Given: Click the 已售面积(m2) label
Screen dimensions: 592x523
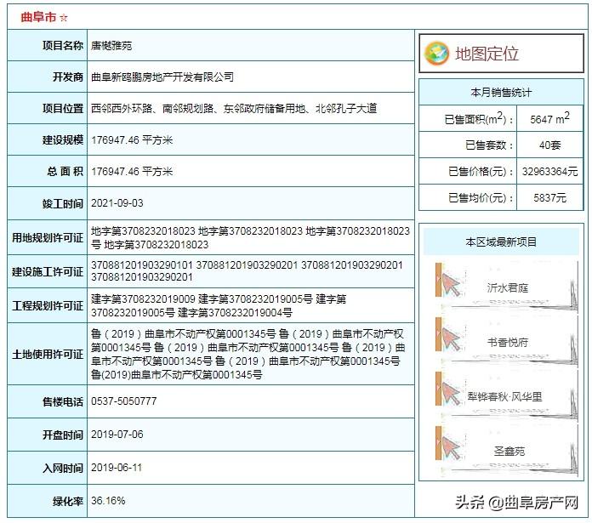Looking at the screenshot, I should [479, 118].
